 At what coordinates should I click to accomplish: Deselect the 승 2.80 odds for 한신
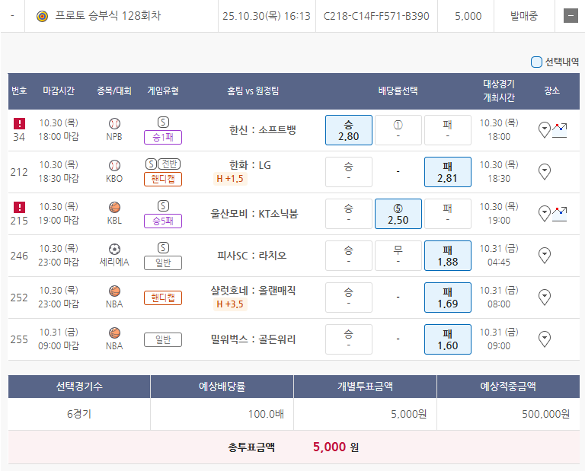point(348,130)
